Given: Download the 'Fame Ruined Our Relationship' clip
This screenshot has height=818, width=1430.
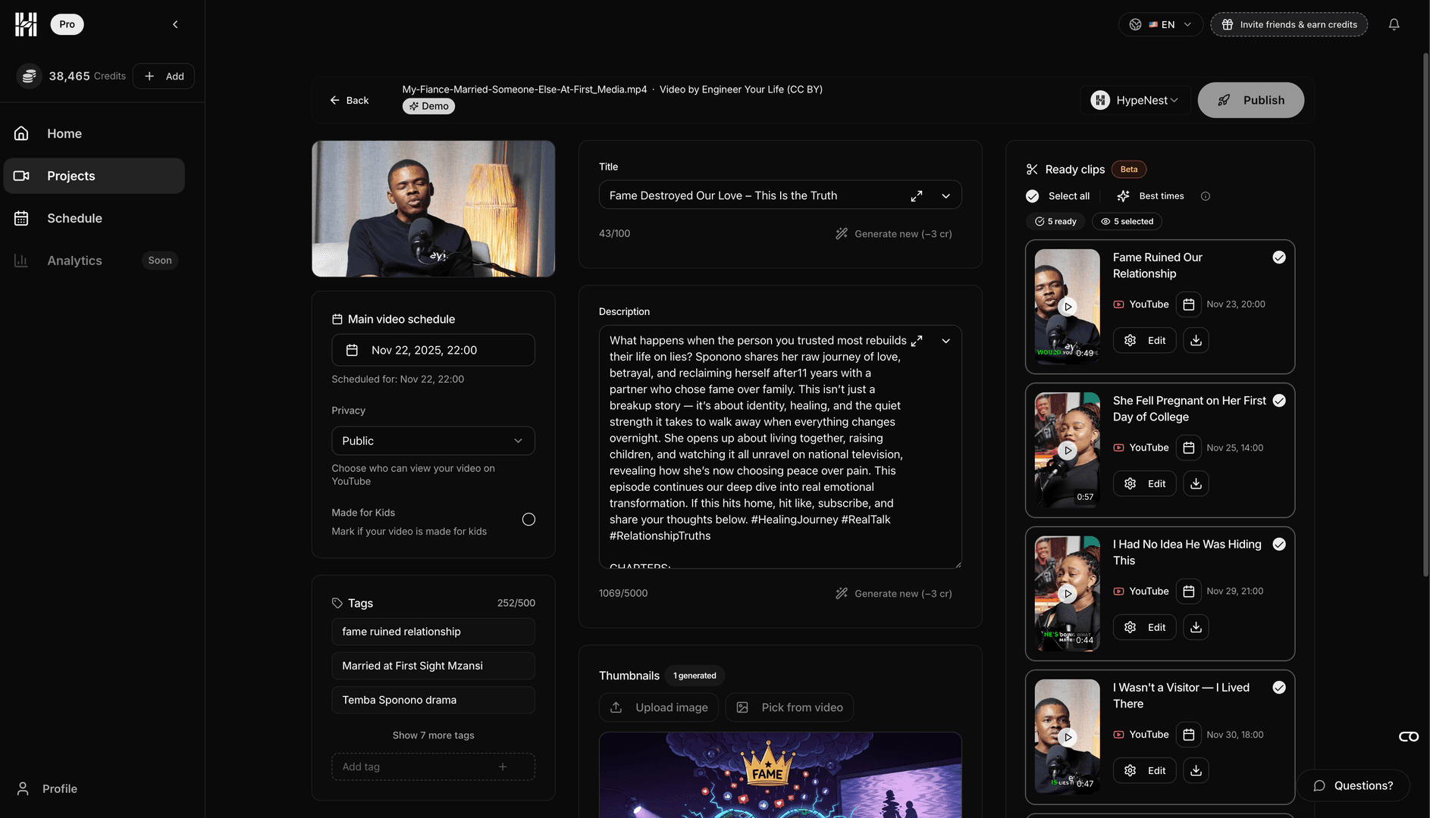Looking at the screenshot, I should click(1196, 340).
